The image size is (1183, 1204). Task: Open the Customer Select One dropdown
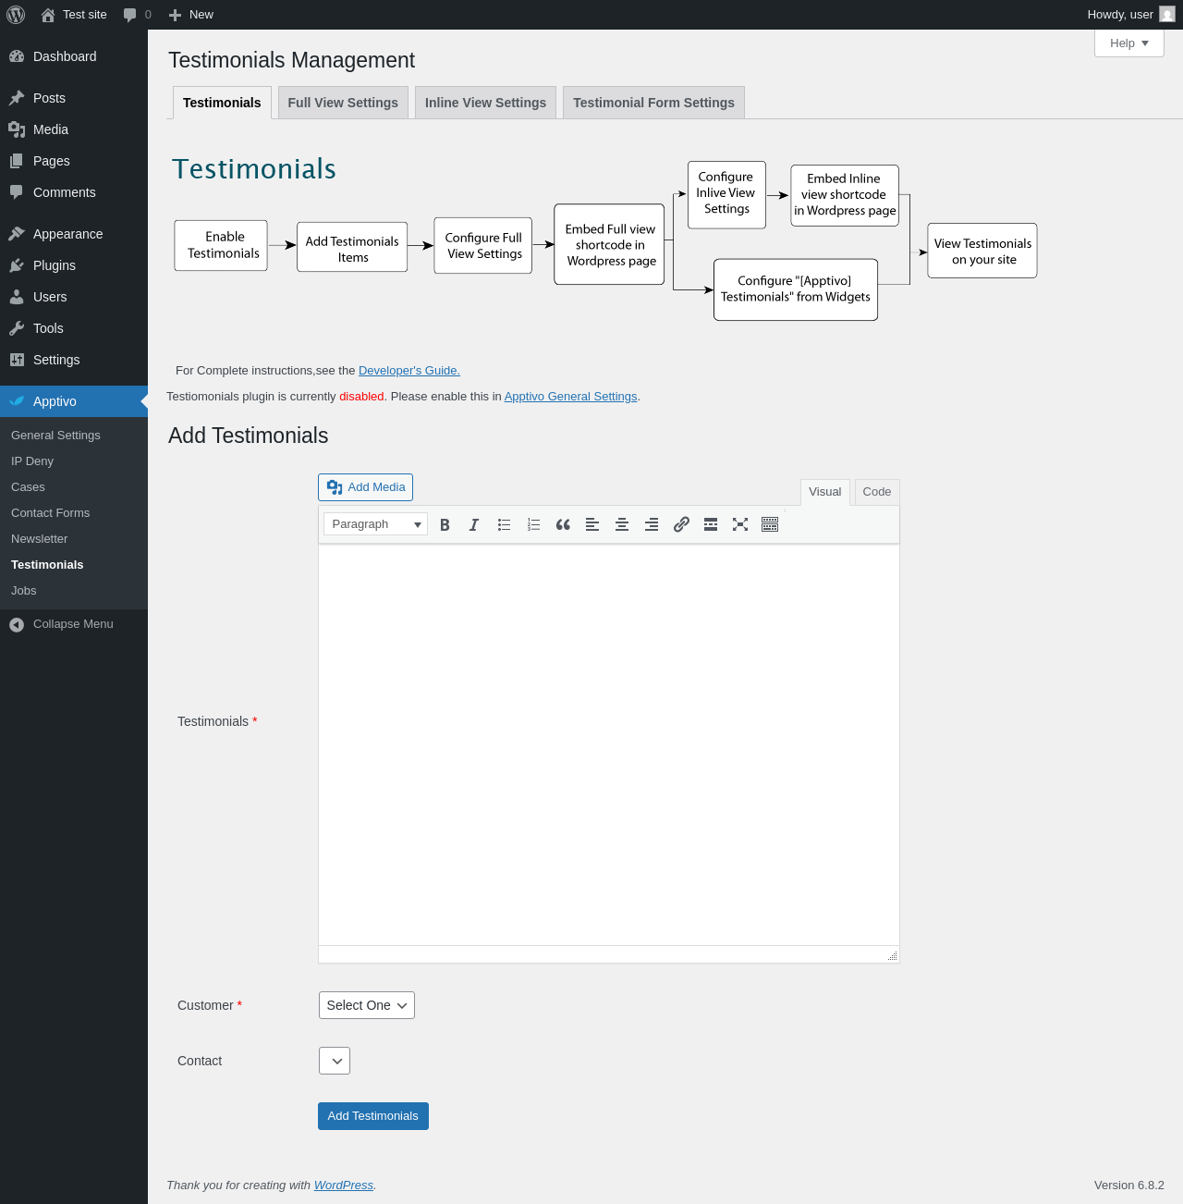pyautogui.click(x=367, y=1005)
